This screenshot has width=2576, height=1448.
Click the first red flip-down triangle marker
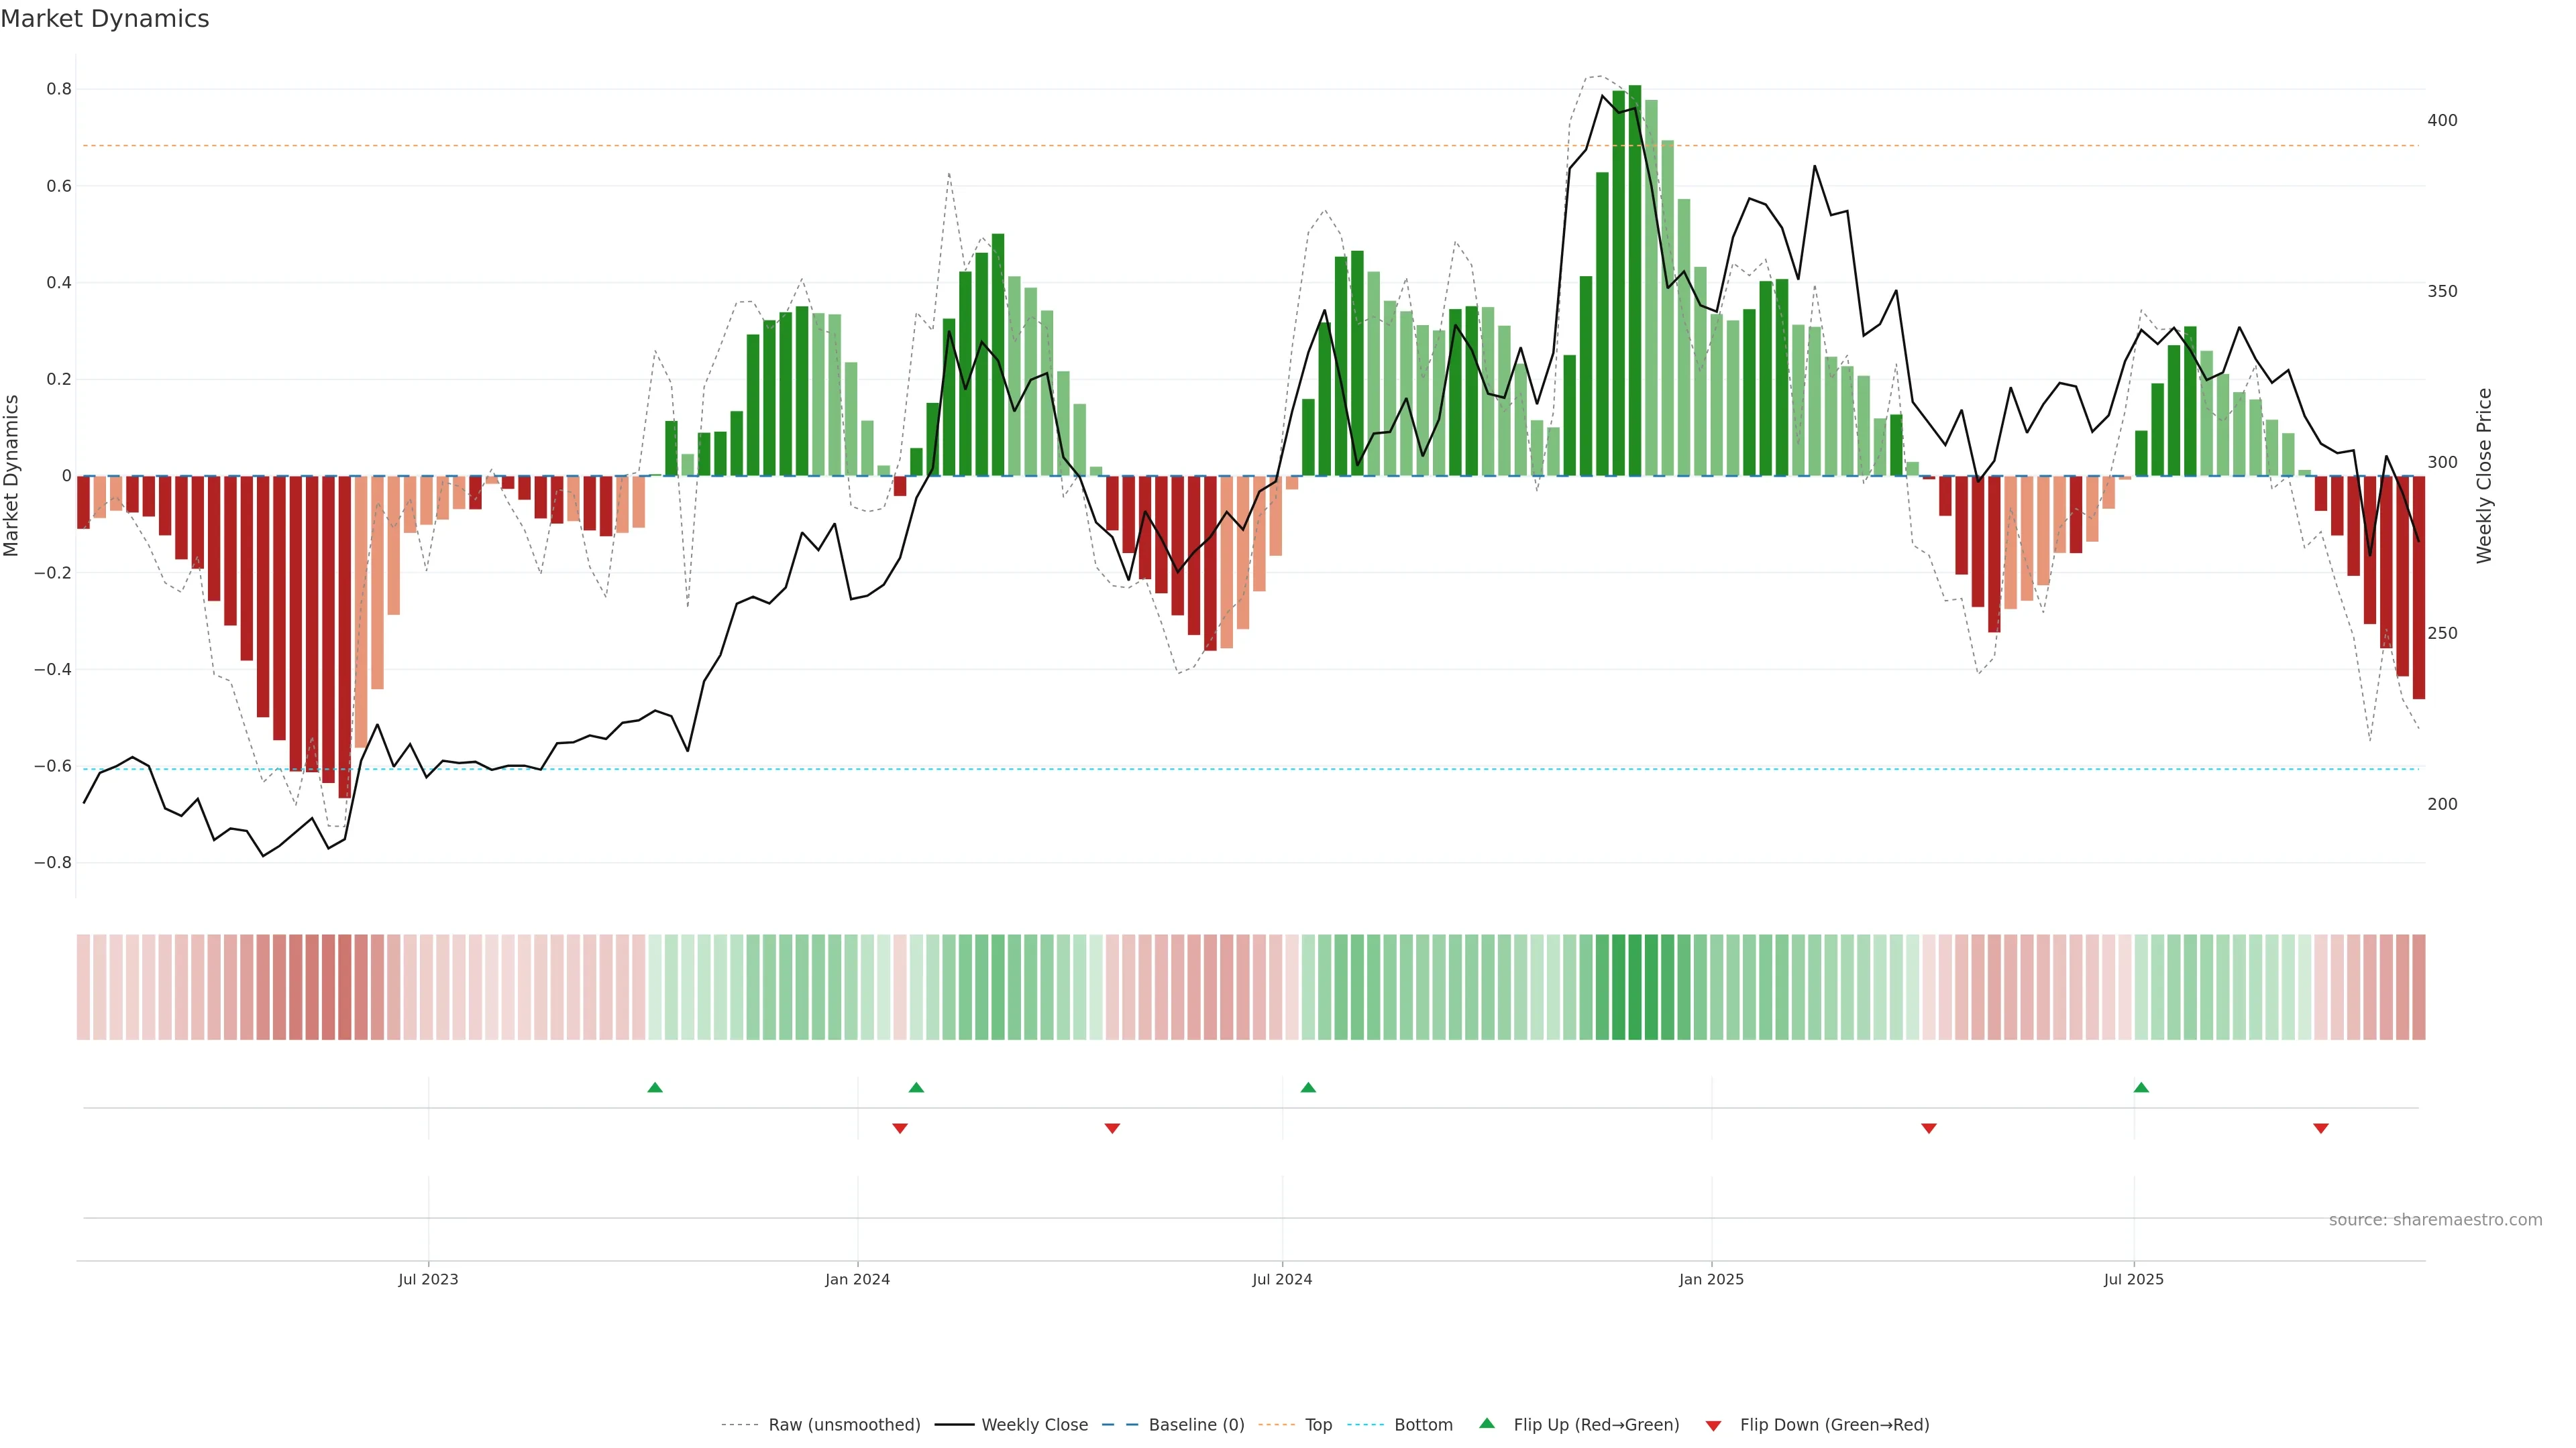[900, 1128]
